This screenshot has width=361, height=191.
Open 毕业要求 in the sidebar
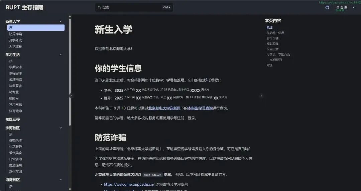[15, 86]
